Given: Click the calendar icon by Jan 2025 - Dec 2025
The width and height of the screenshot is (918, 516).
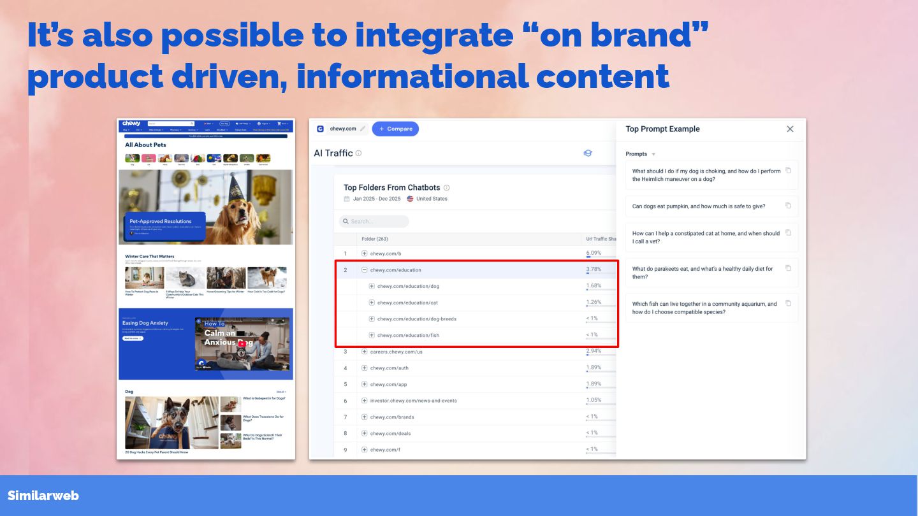Looking at the screenshot, I should point(347,199).
